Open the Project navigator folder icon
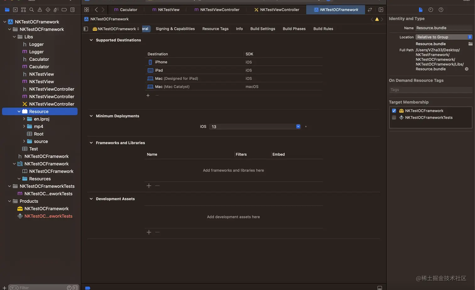The height and width of the screenshot is (290, 475). (x=7, y=10)
